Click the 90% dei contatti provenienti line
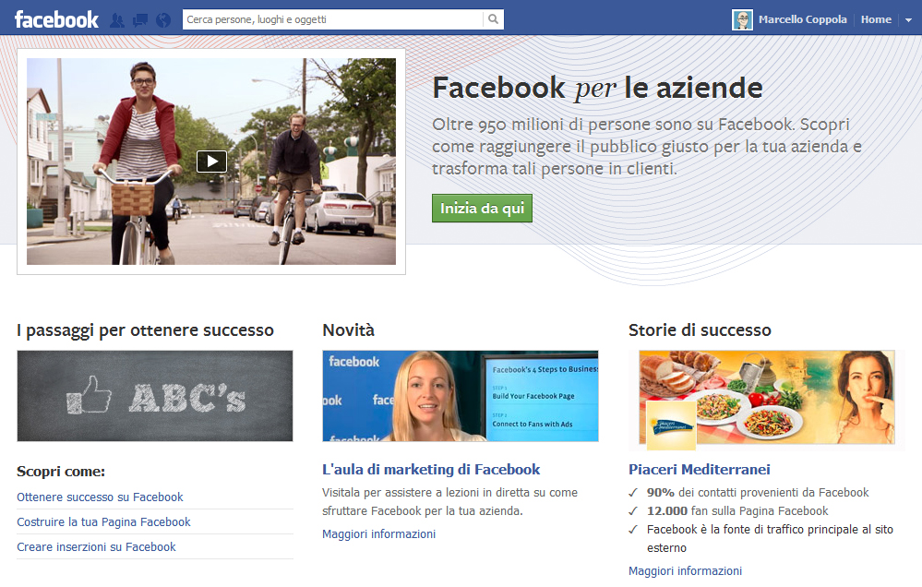922x587 pixels. click(x=758, y=493)
